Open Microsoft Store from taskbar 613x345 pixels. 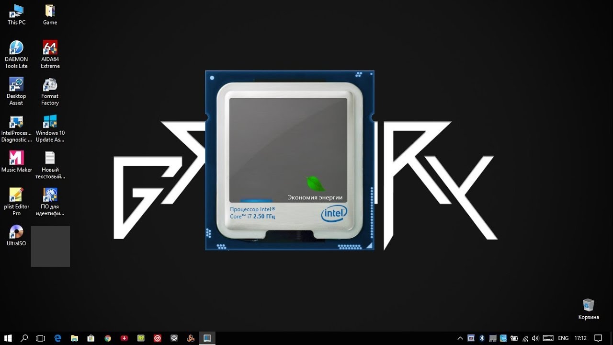[x=91, y=338]
